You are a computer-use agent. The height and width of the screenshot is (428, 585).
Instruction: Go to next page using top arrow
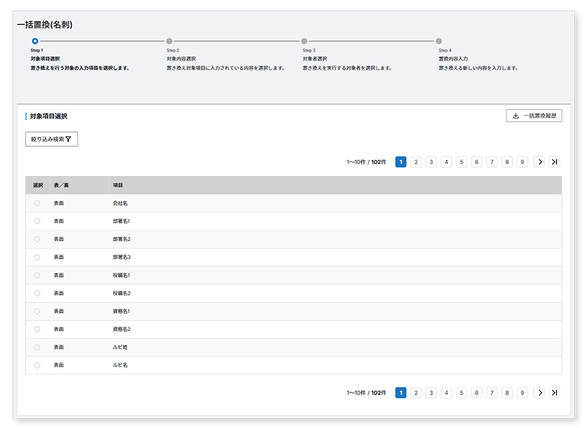[539, 162]
